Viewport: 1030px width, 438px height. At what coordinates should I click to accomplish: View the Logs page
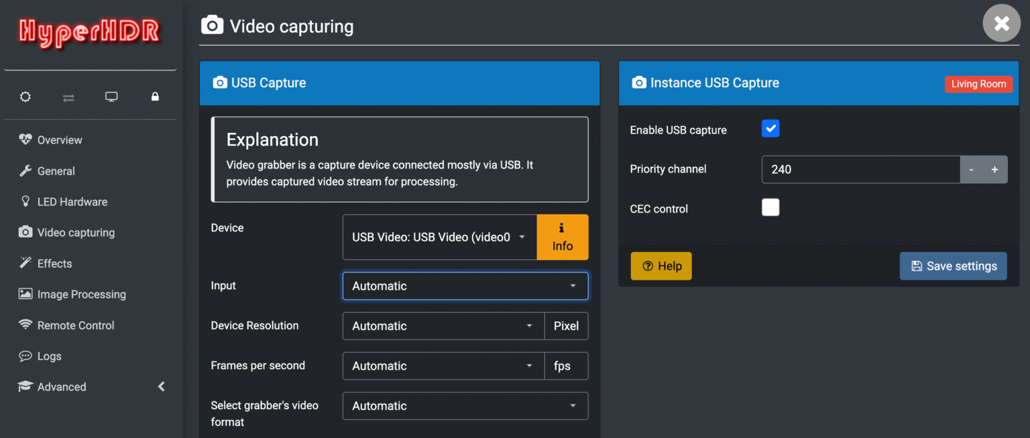coord(49,355)
